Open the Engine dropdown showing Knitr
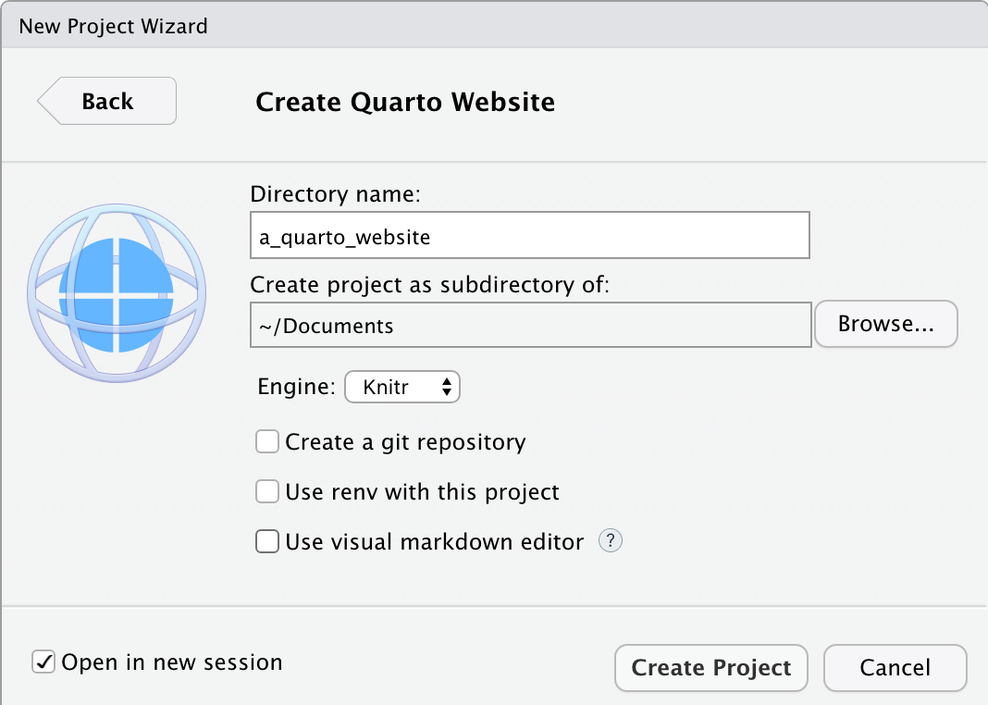Viewport: 988px width, 705px height. coord(402,388)
